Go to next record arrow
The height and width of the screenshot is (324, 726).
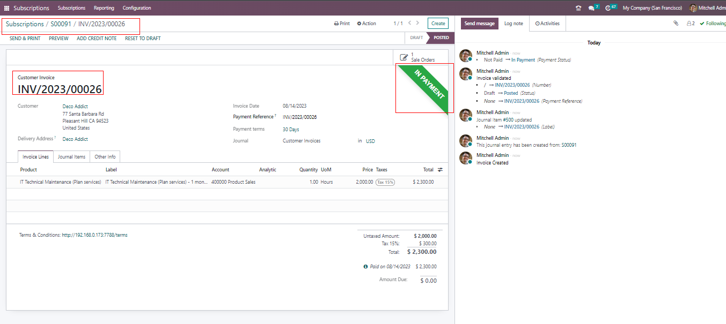[419, 23]
